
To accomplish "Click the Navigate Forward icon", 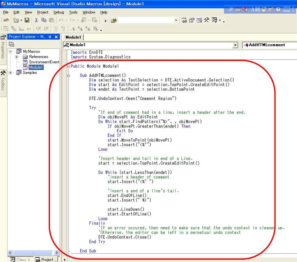I will coord(95,20).
